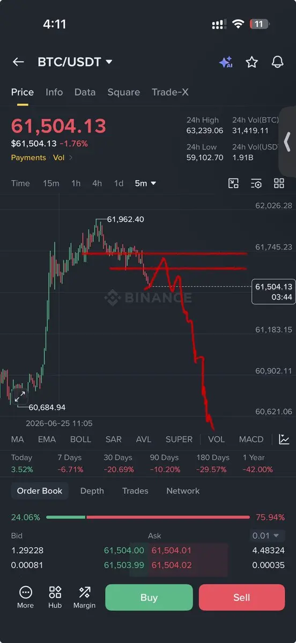Open the grid layout icon
This screenshot has width=296, height=643.
tap(279, 183)
